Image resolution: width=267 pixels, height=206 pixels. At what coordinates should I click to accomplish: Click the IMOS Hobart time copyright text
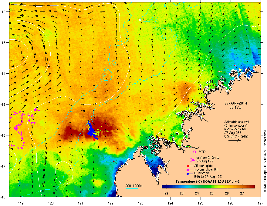[x=265, y=161]
